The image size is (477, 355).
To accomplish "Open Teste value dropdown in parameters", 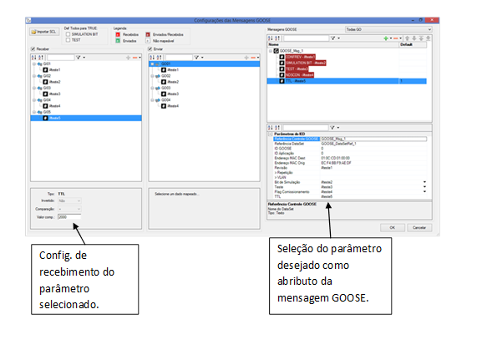I will tap(424, 187).
